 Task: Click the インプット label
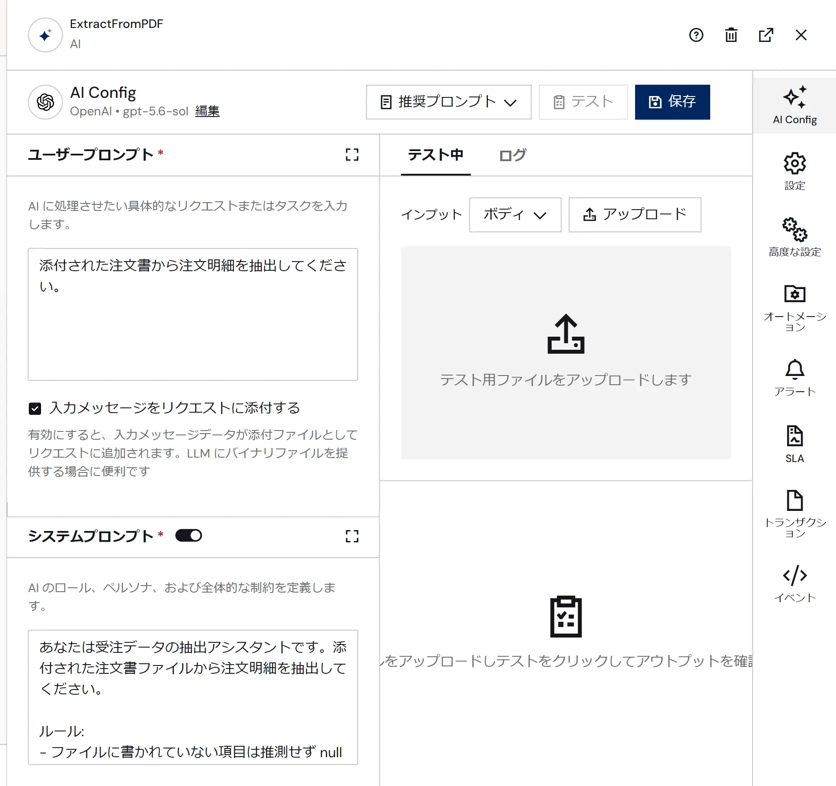click(432, 214)
